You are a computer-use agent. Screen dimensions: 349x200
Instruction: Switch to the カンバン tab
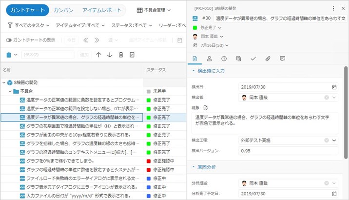(x=63, y=10)
